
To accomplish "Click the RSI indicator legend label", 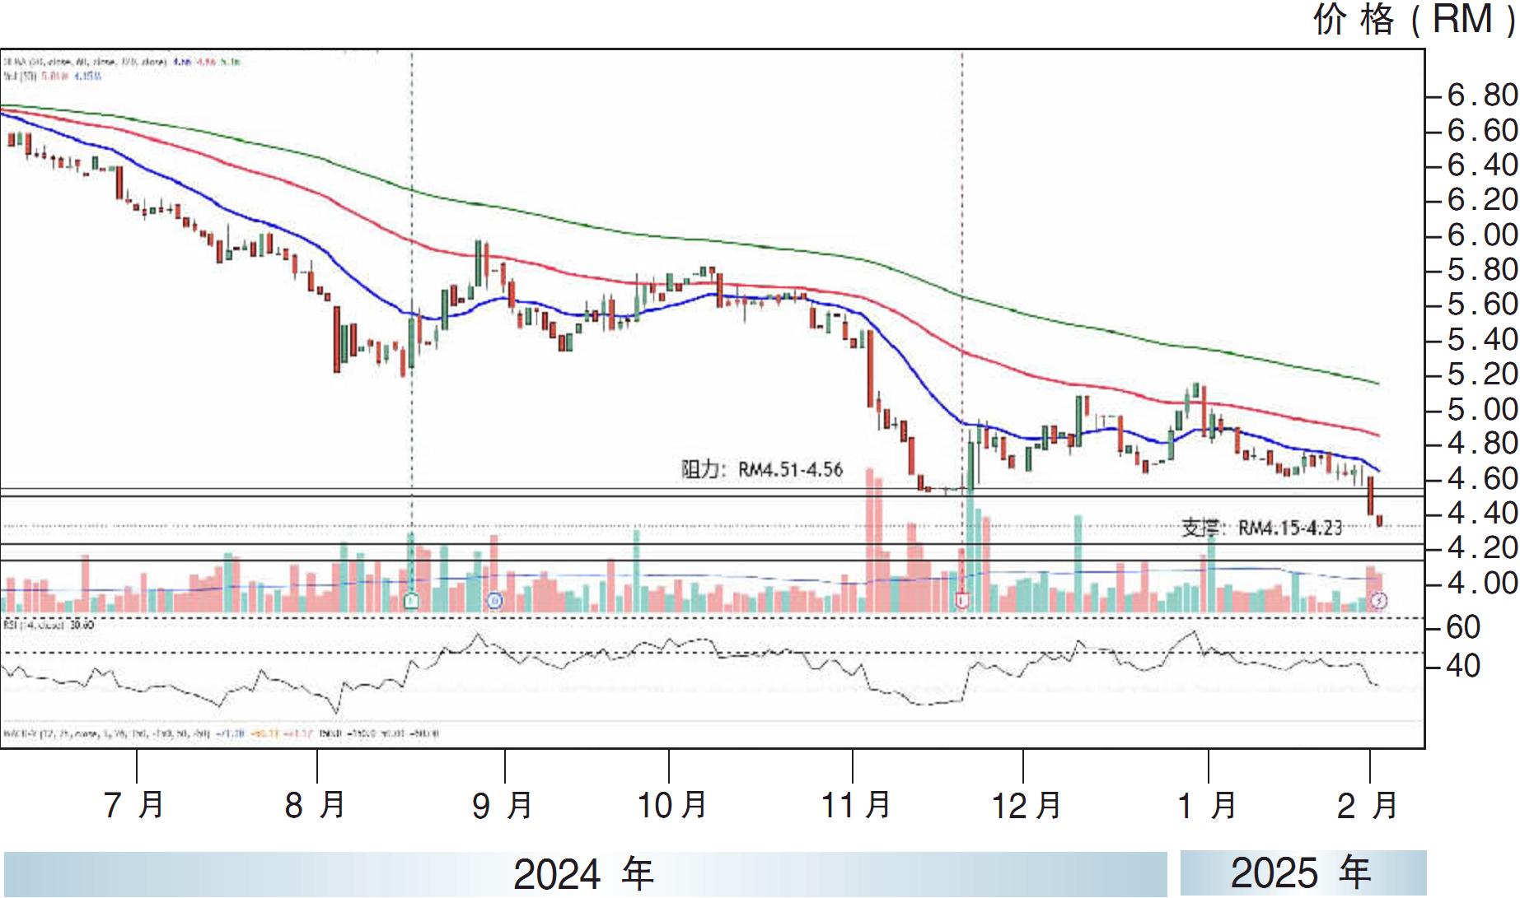I will click(48, 625).
